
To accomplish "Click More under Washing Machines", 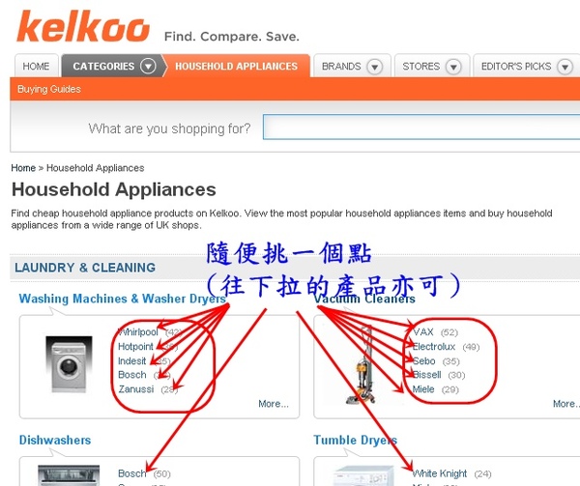I will (273, 404).
